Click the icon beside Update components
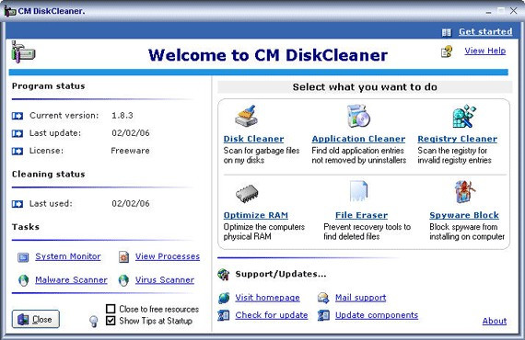Screen dimensions: 525x340 tap(323, 315)
